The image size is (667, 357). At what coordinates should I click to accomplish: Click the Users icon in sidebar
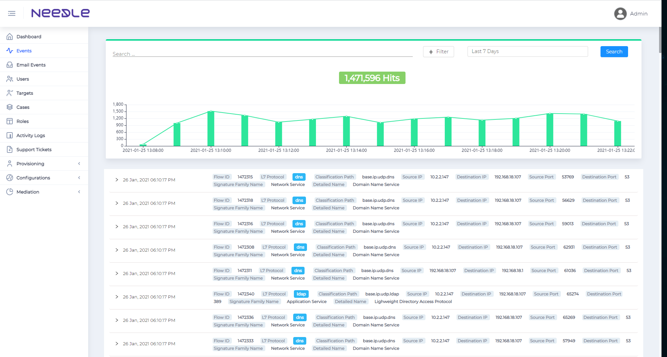(10, 79)
